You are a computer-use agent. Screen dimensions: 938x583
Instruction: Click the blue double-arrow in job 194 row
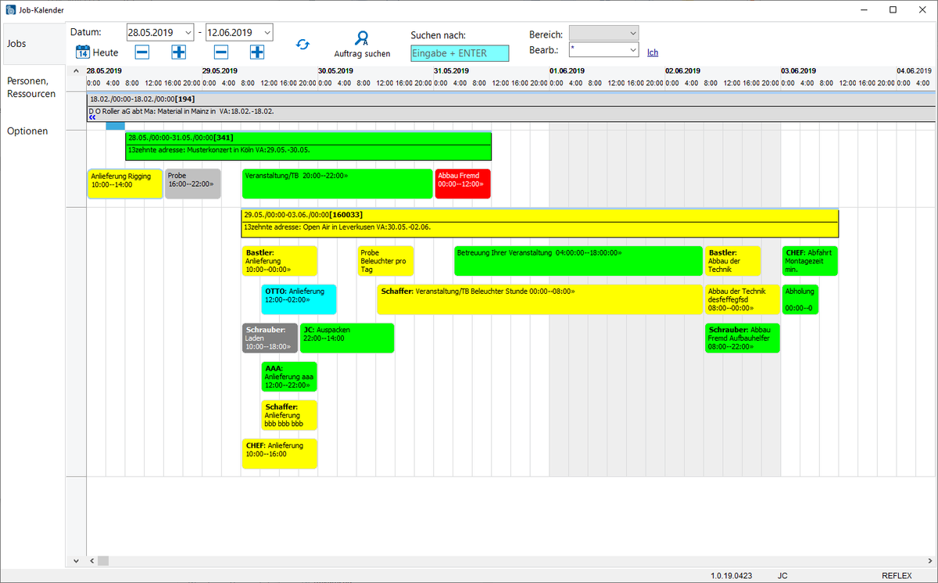pyautogui.click(x=92, y=118)
